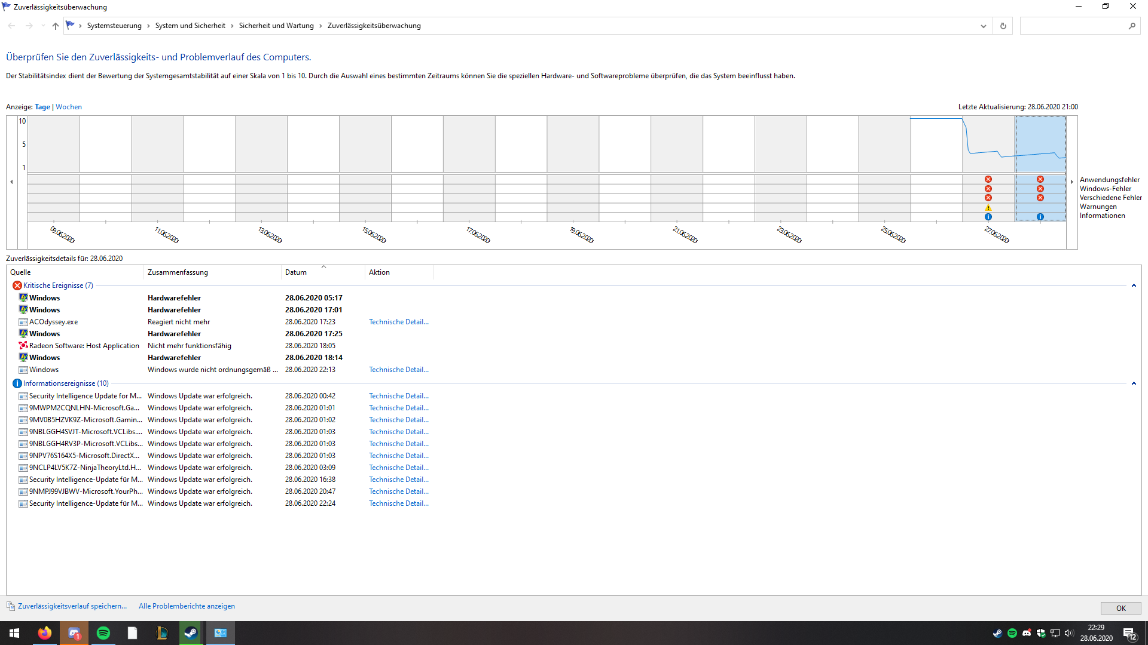
Task: Click the red critical events error icon
Action: 17,285
